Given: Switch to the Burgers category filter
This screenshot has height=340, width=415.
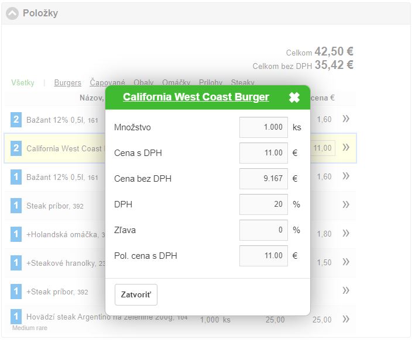Looking at the screenshot, I should pos(68,83).
